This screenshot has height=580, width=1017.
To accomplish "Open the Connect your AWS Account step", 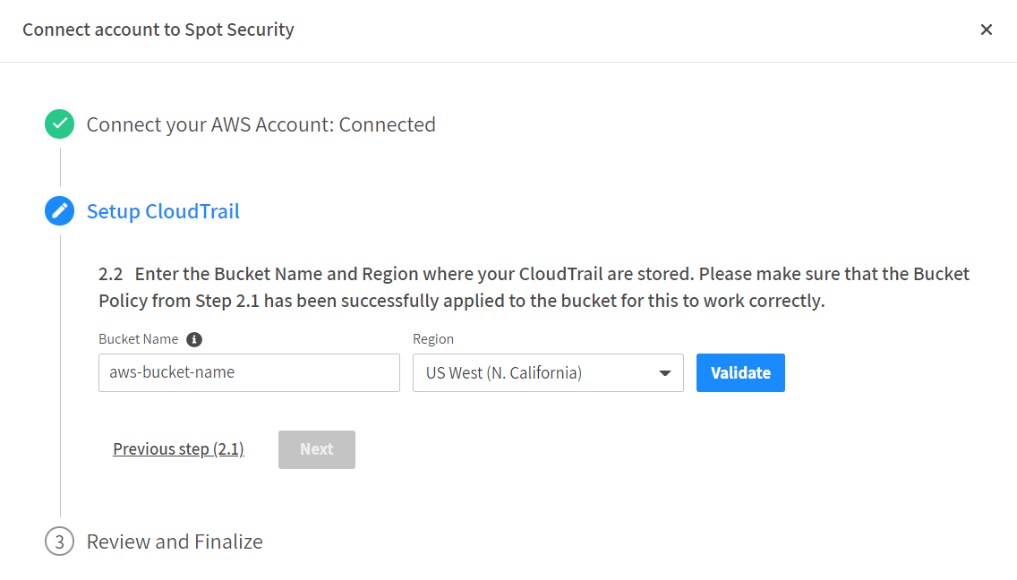I will [x=211, y=124].
